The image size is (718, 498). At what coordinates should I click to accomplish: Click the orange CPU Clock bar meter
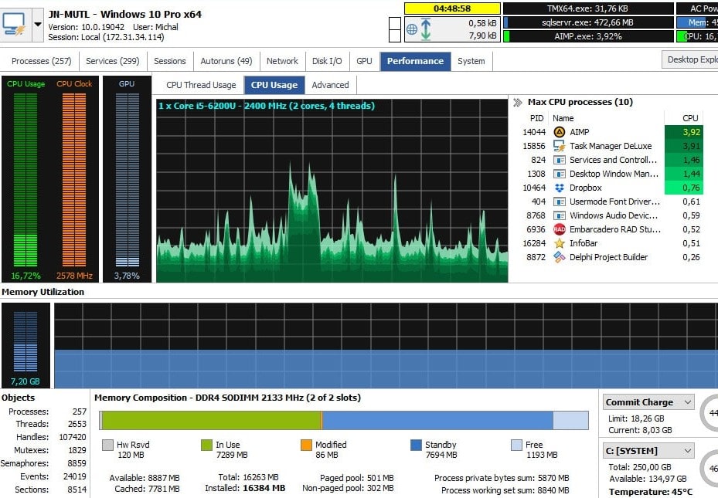point(74,180)
